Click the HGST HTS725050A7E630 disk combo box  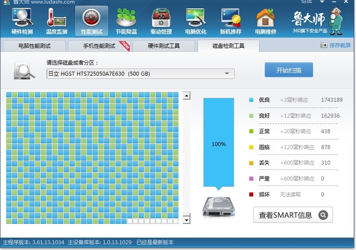(x=140, y=74)
